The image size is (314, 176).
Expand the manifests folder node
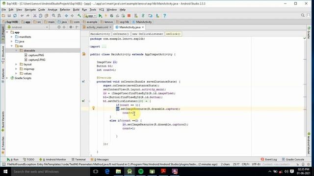(12, 37)
